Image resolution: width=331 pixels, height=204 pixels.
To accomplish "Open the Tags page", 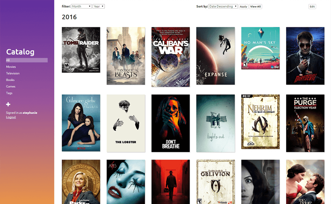I will (9, 93).
